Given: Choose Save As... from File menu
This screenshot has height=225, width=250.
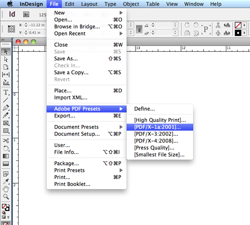Looking at the screenshot, I should point(86,59).
